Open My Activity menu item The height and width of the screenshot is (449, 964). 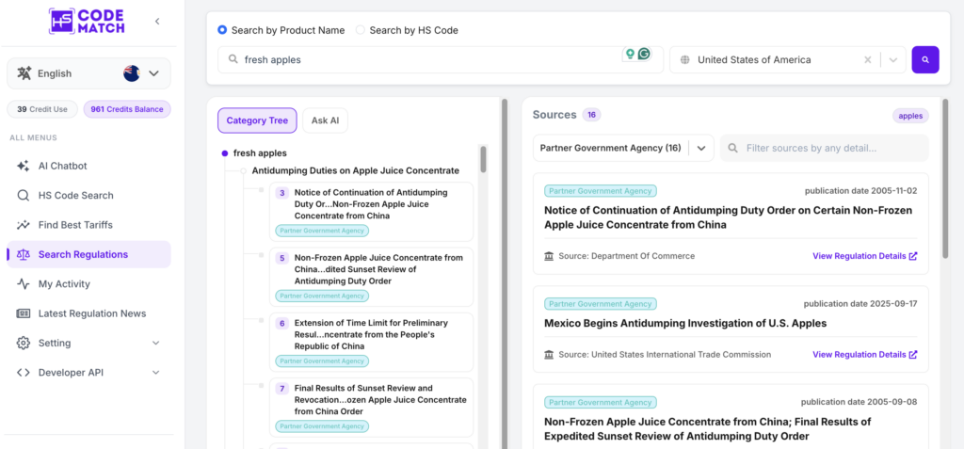point(88,284)
